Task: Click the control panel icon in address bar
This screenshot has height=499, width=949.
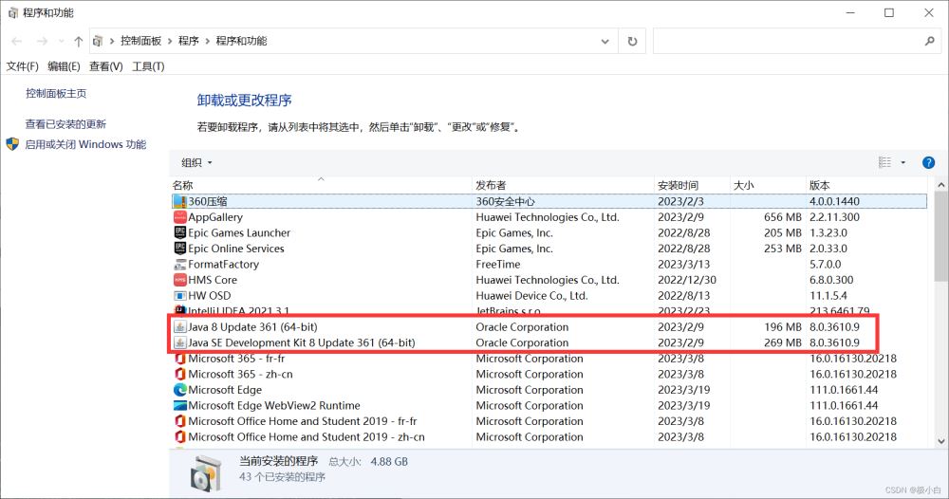Action: (98, 41)
